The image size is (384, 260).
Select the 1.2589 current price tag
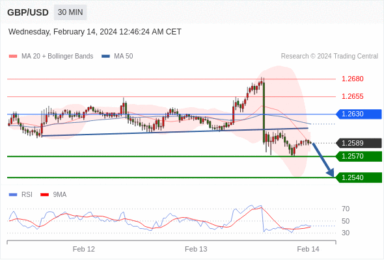[x=359, y=143]
